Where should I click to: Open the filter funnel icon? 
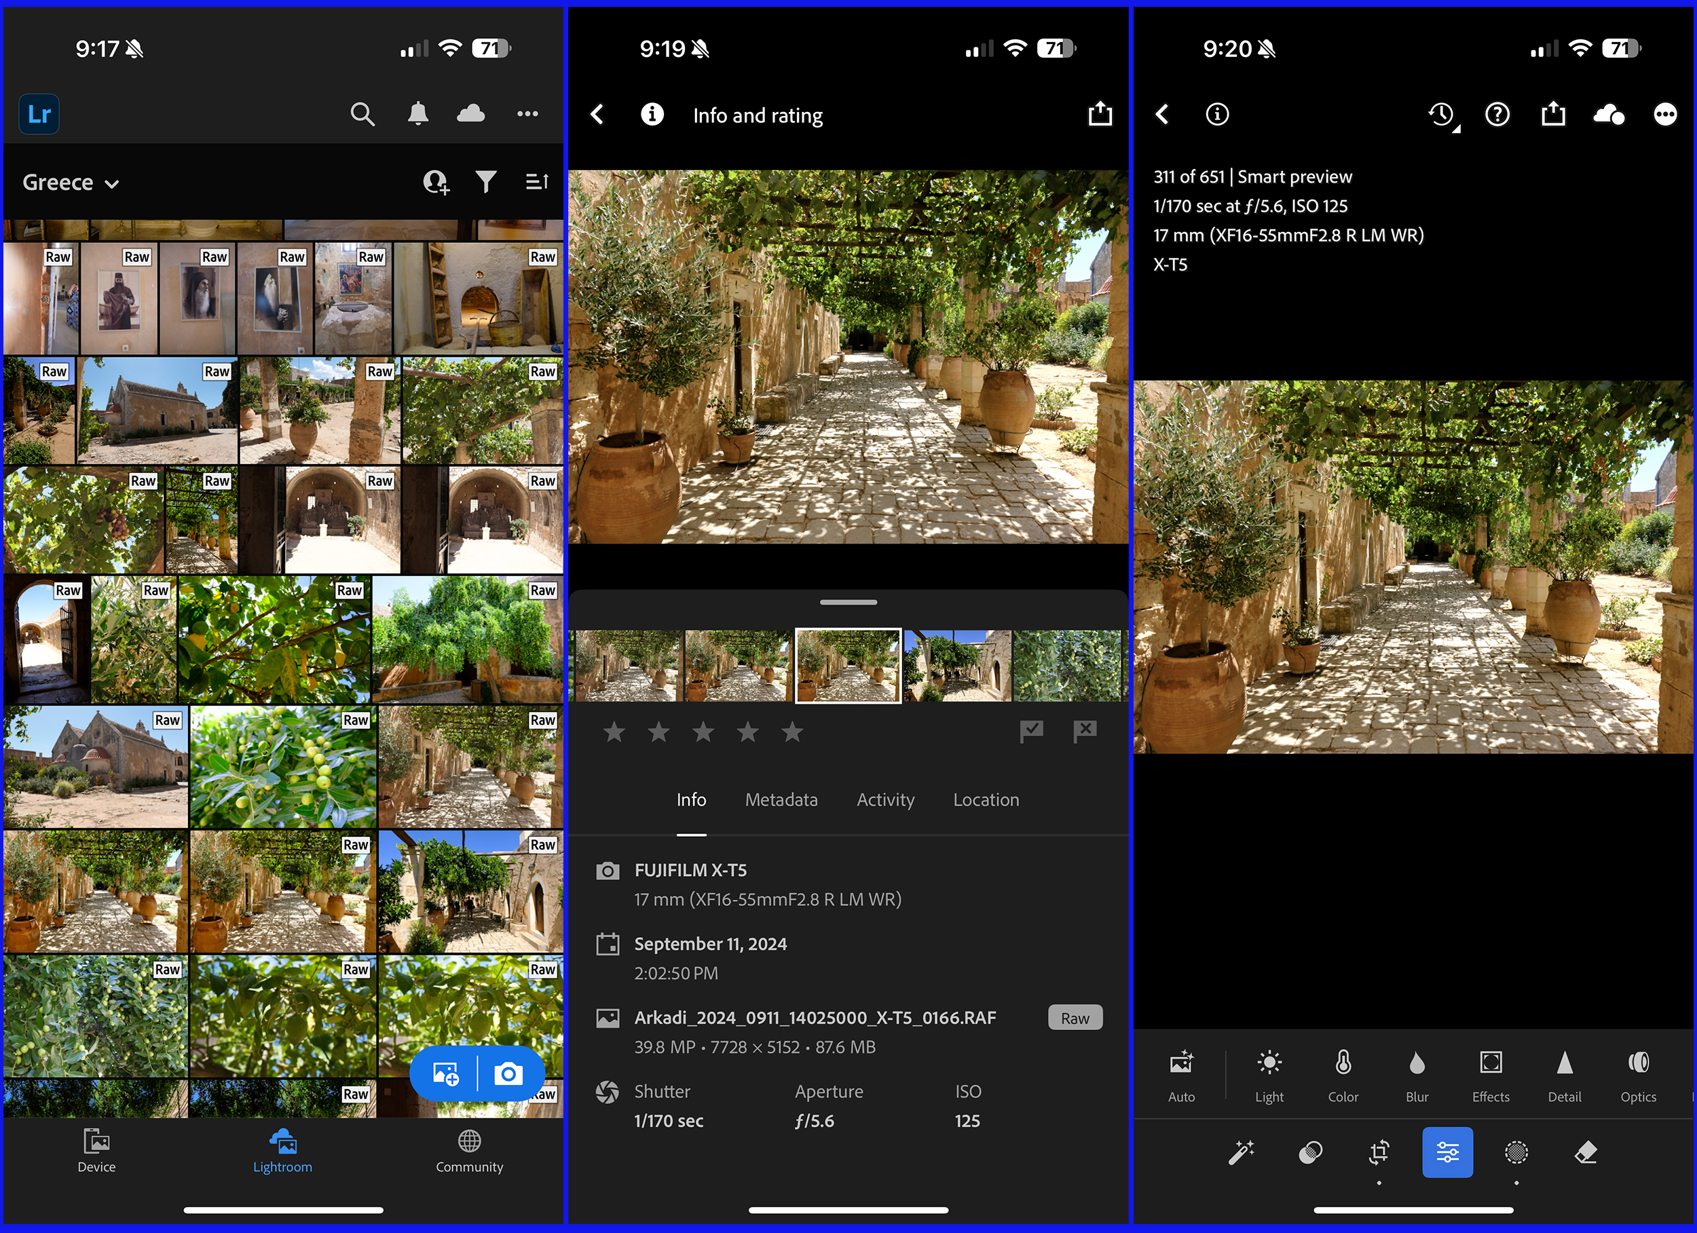[x=485, y=182]
